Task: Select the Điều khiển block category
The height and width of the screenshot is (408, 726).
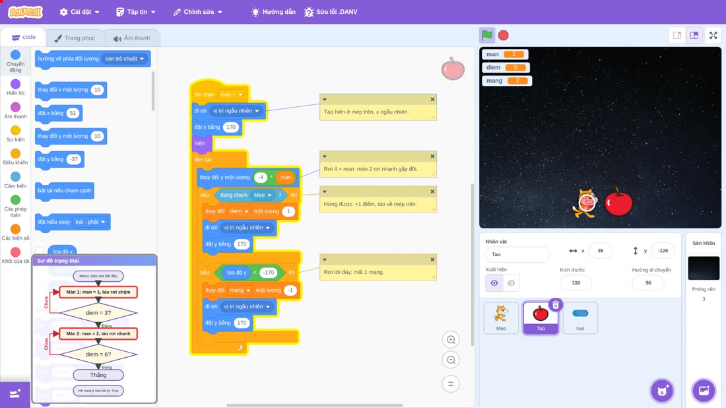Action: (15, 156)
